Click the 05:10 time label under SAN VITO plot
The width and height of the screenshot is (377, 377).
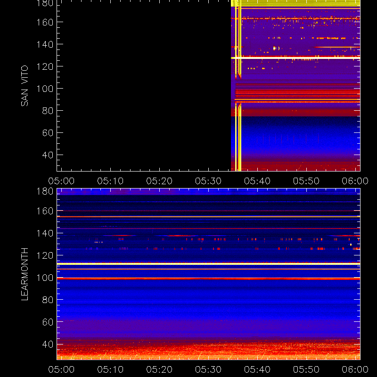coord(110,181)
